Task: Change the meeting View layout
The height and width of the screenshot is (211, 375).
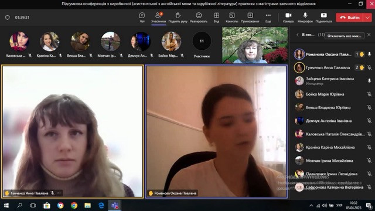Action: click(216, 18)
